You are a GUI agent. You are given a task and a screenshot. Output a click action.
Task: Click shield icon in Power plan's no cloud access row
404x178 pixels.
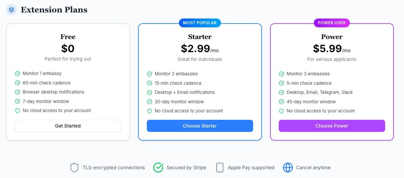pyautogui.click(x=281, y=111)
